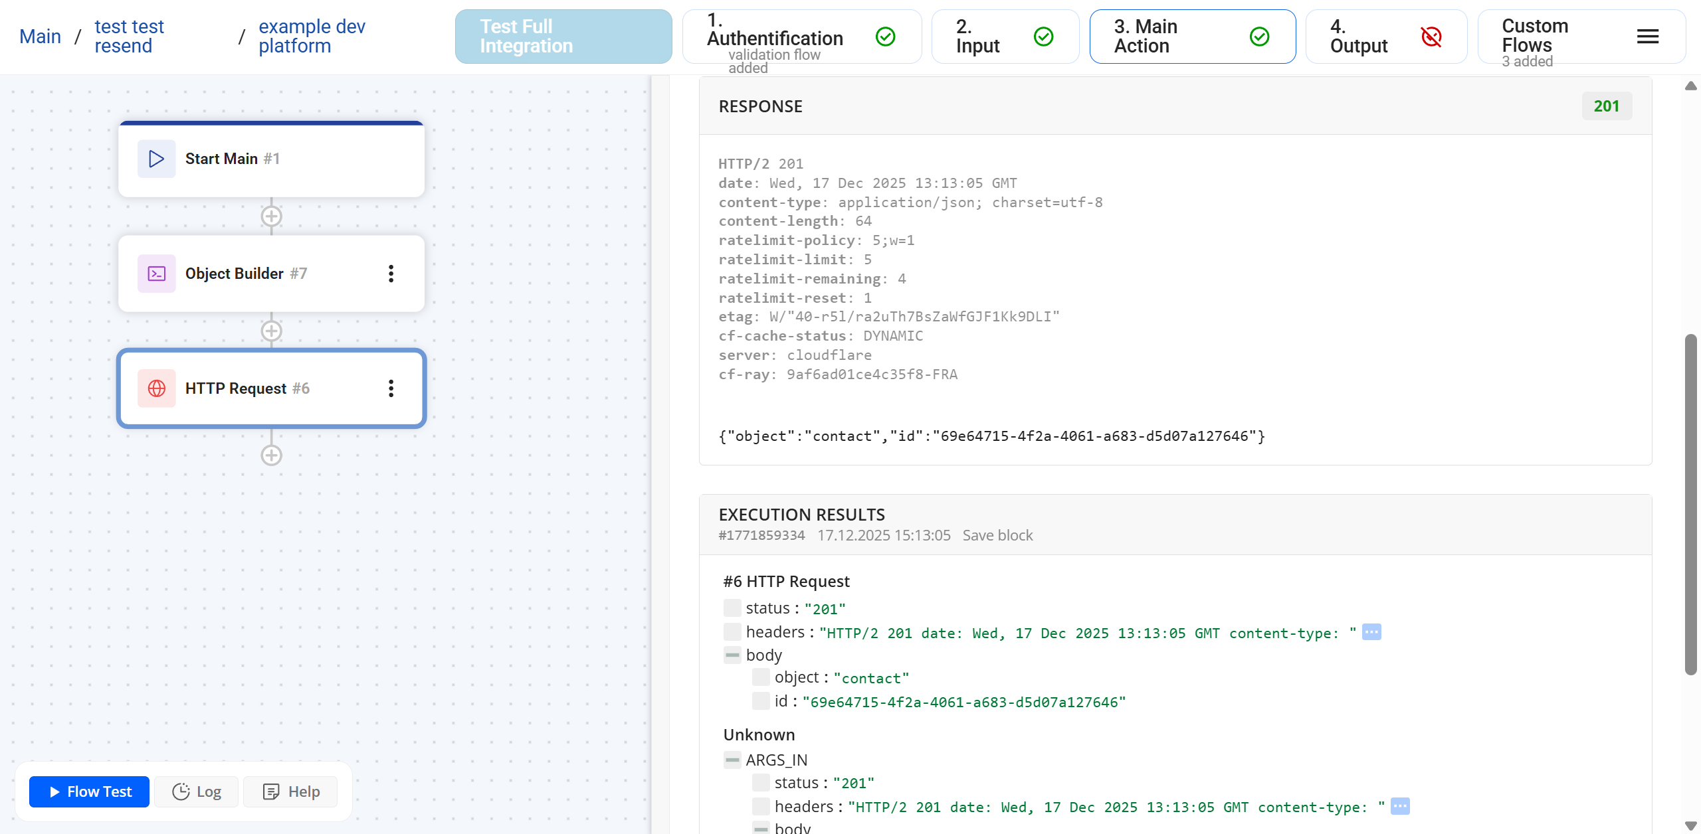Toggle checkbox next to body object field
This screenshot has height=834, width=1701.
pyautogui.click(x=761, y=677)
